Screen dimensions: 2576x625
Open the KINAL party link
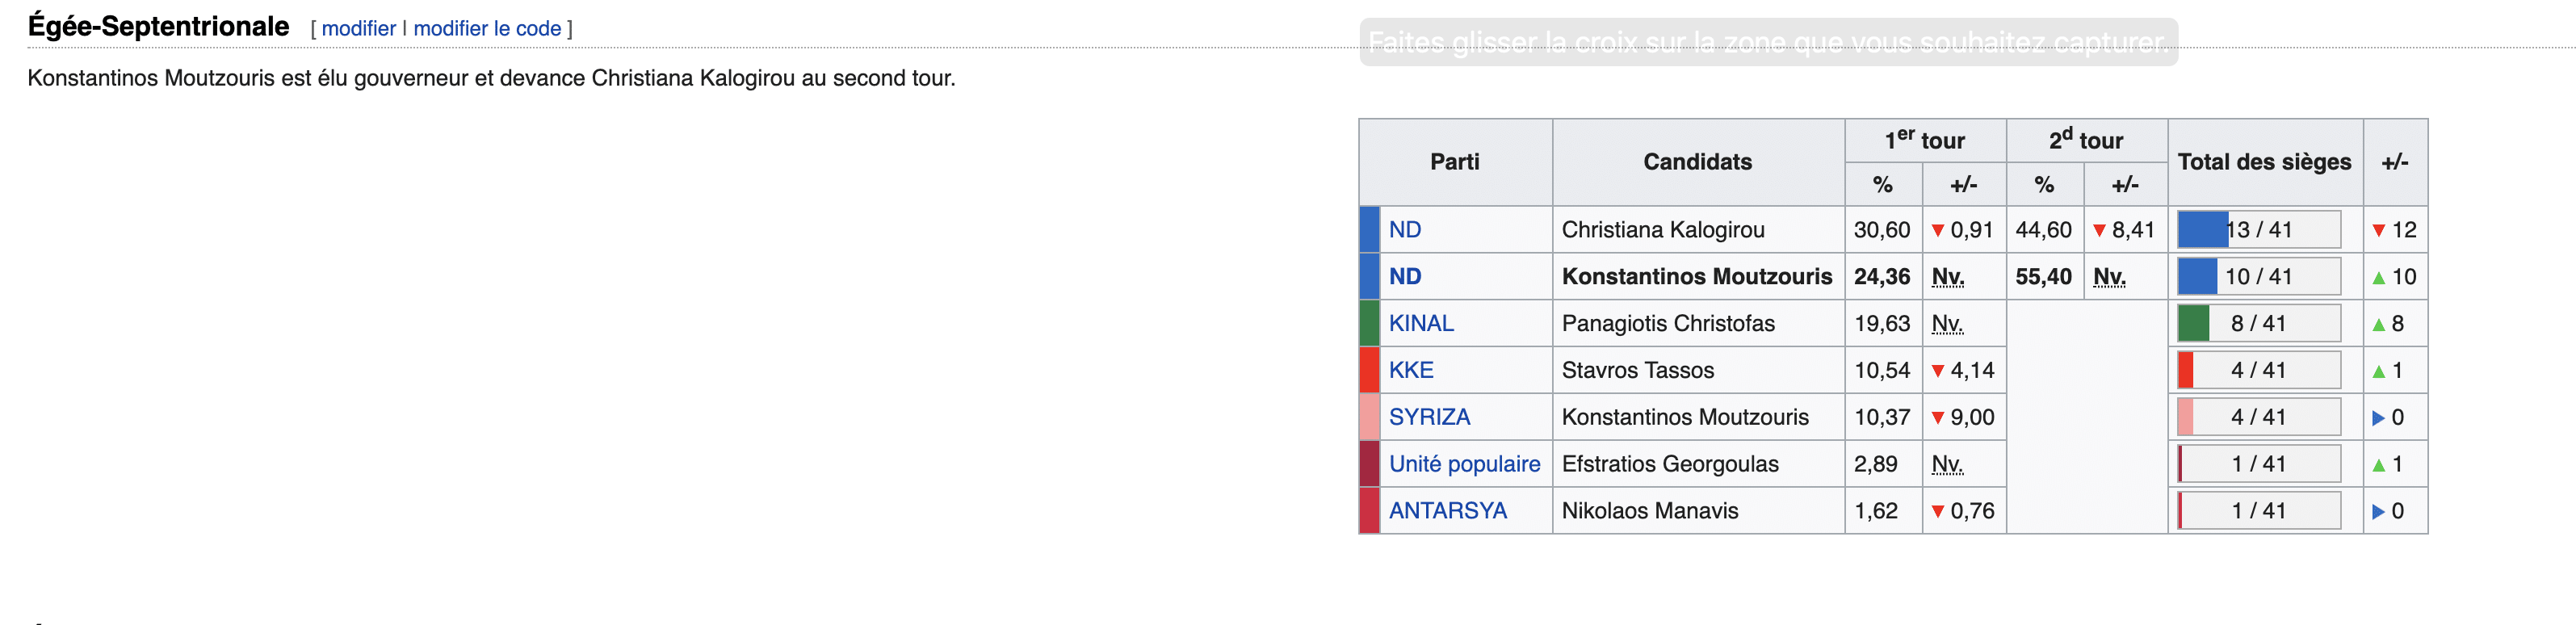(1421, 324)
